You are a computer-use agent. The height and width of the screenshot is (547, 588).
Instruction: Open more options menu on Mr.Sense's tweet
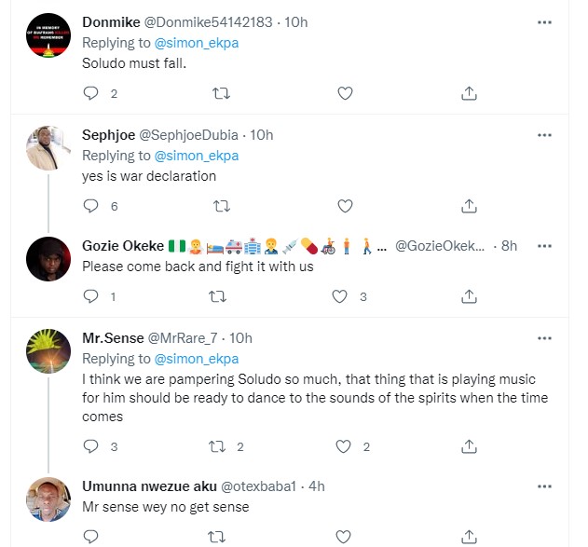click(x=544, y=337)
